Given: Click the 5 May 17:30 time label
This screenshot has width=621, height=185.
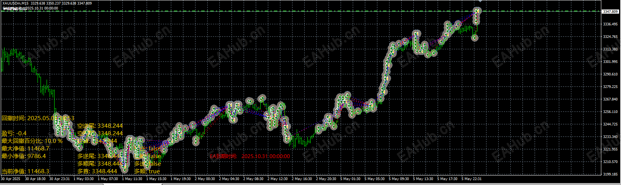Looking at the screenshot, I should pos(447,179).
